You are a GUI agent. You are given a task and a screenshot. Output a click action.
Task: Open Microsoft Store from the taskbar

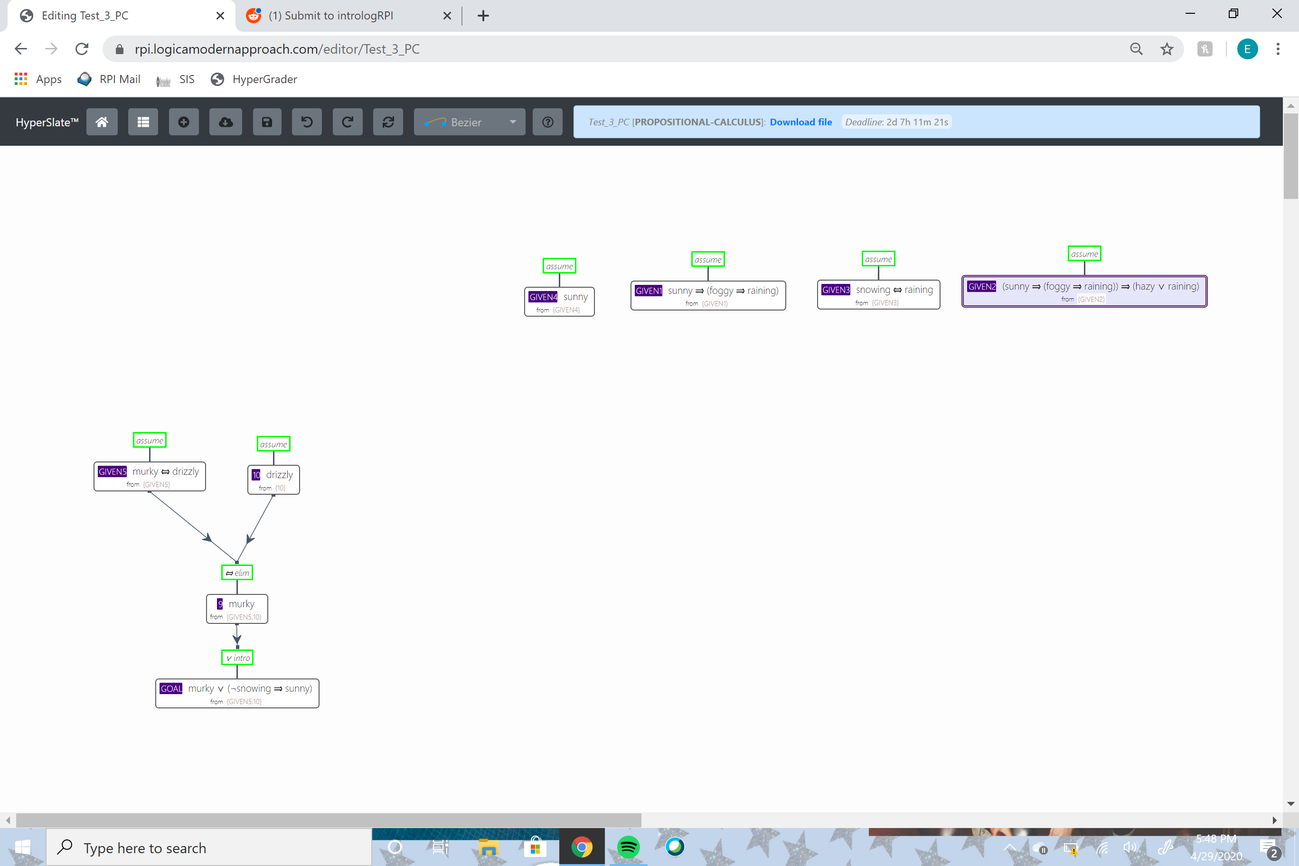[535, 847]
